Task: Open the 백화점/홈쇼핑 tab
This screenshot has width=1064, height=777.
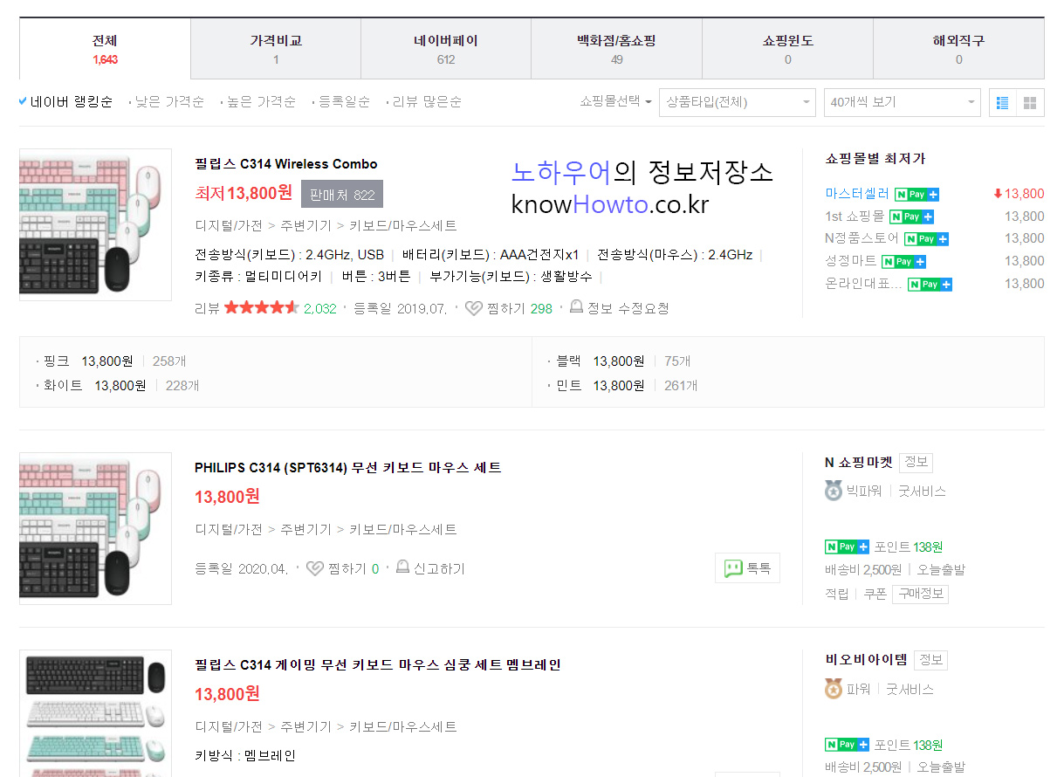Action: pos(616,49)
